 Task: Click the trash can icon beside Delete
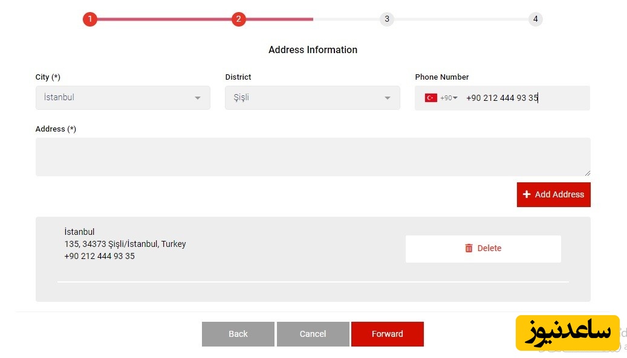click(469, 248)
